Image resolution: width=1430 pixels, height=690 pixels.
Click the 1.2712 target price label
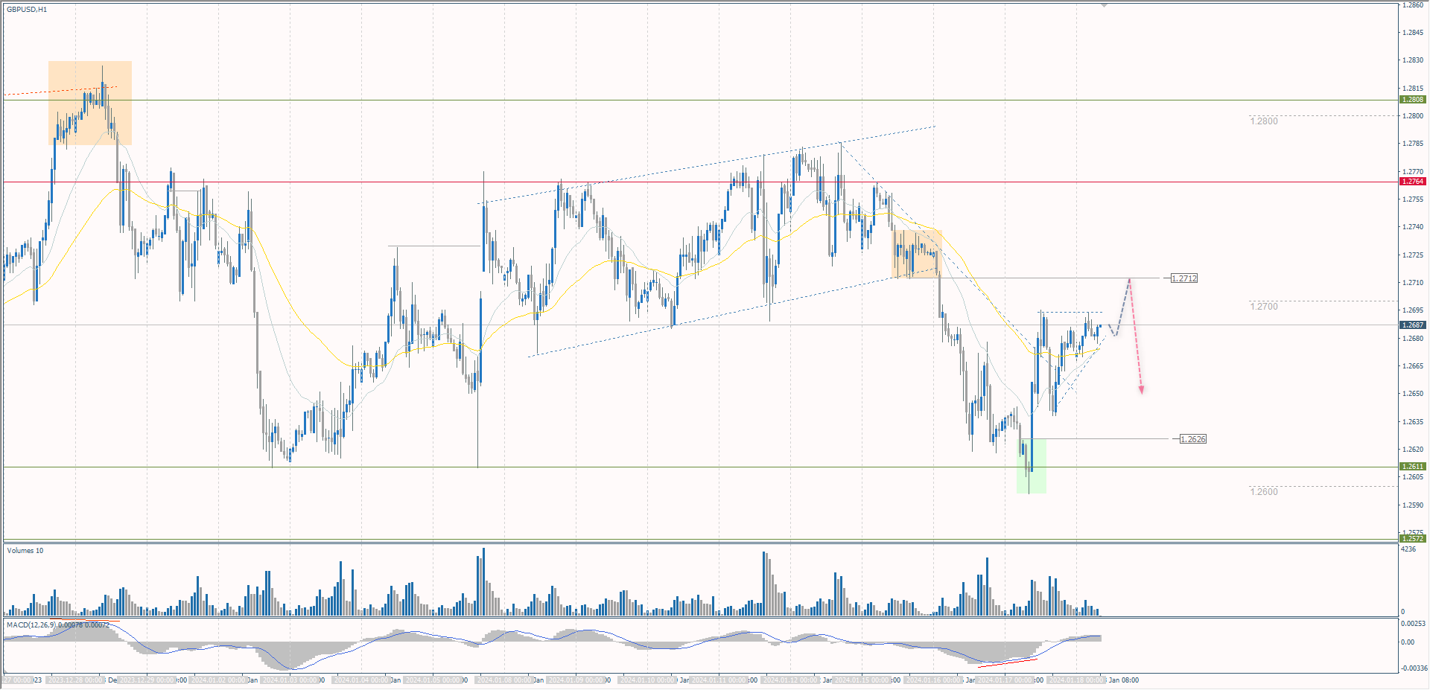(1184, 278)
